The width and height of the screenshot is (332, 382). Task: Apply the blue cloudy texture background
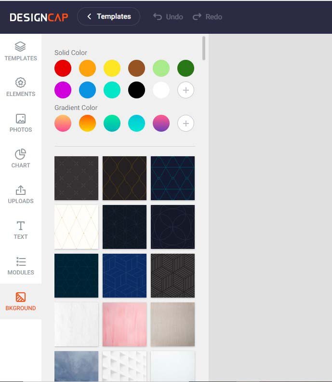click(x=77, y=367)
